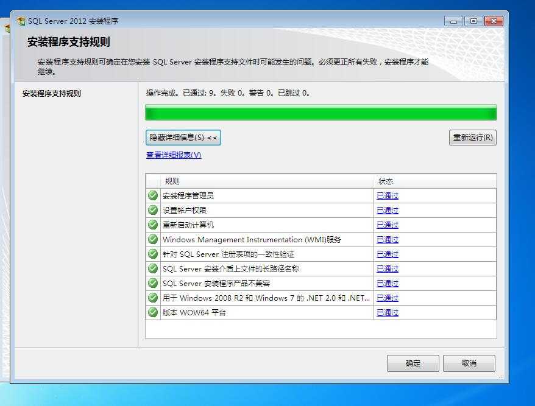Select 安装程序支持规则 in left step list

pos(52,93)
